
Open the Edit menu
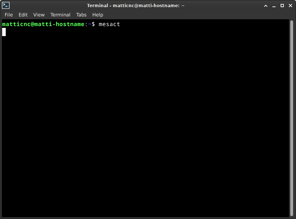coord(23,15)
